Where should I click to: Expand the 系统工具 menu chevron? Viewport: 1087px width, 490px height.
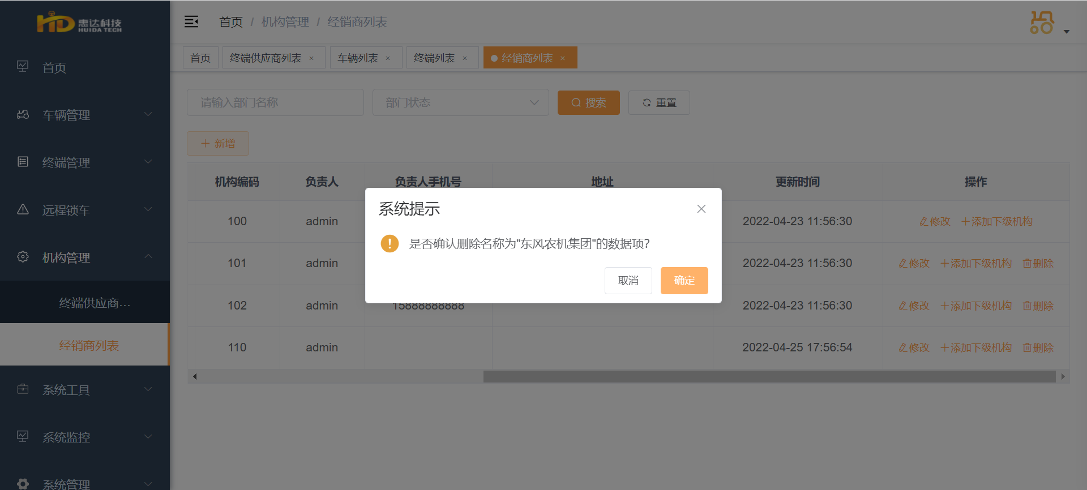(148, 389)
